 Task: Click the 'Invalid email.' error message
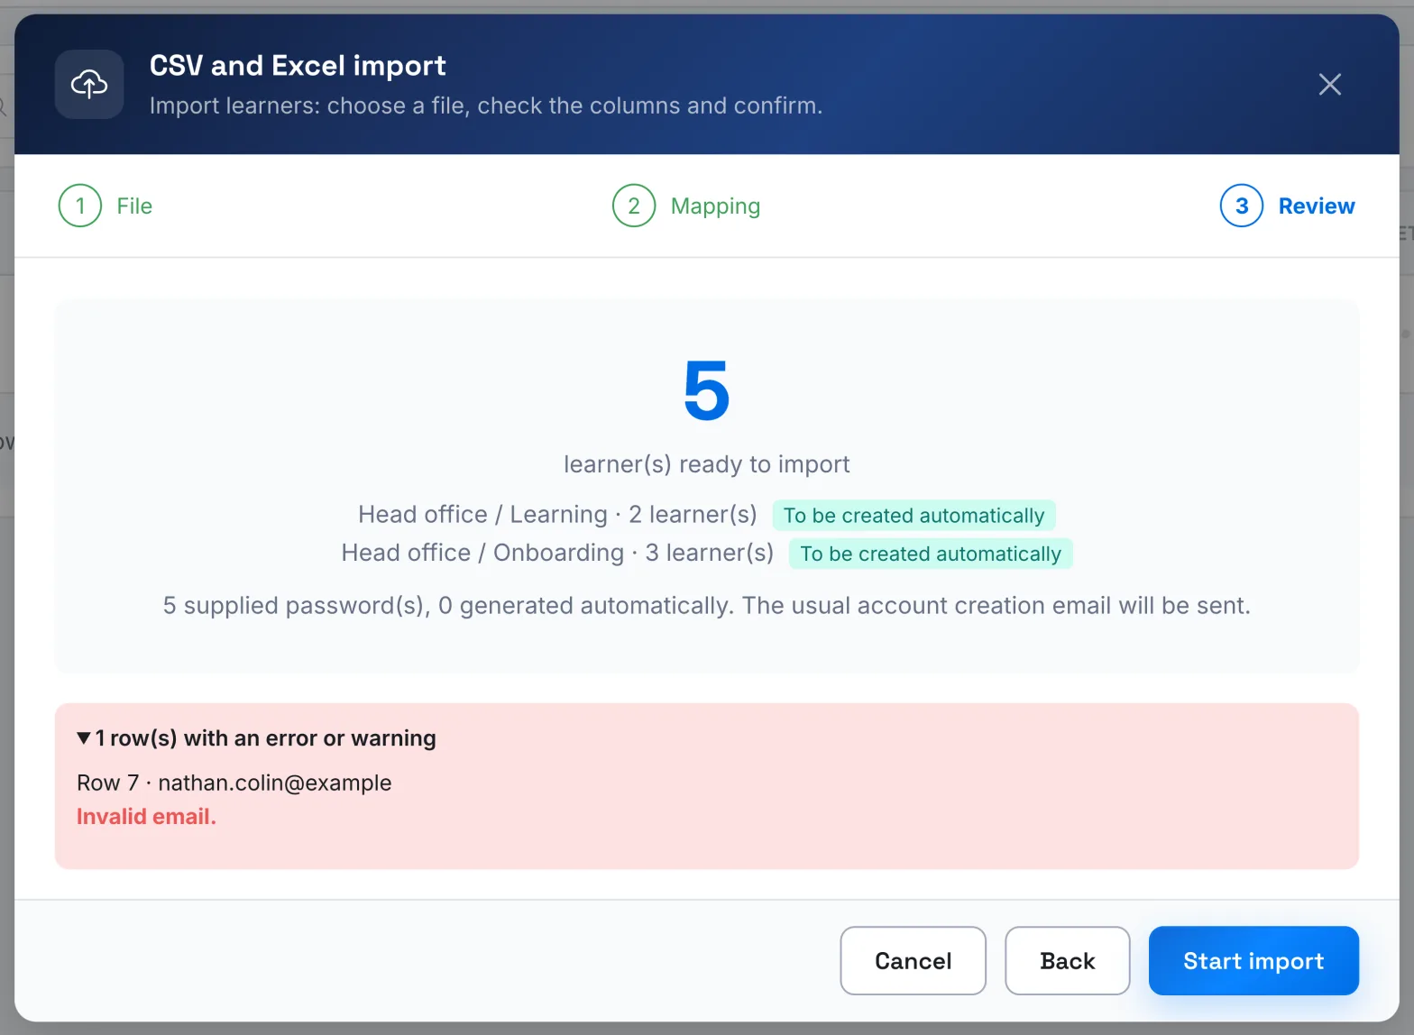[146, 817]
